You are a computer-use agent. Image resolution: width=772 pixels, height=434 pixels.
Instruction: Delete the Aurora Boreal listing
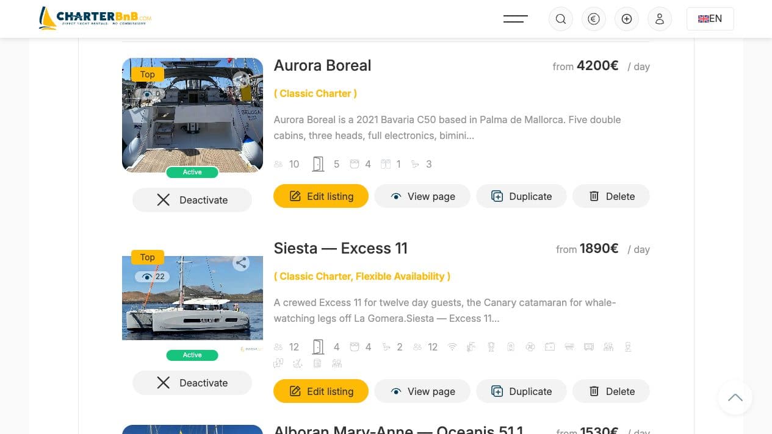click(611, 196)
